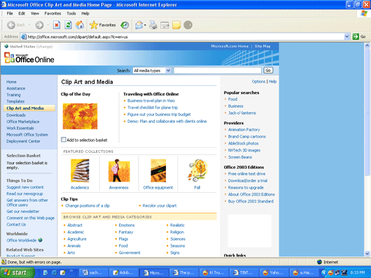
Task: Go to the browser Home page icon
Action: click(80, 25)
